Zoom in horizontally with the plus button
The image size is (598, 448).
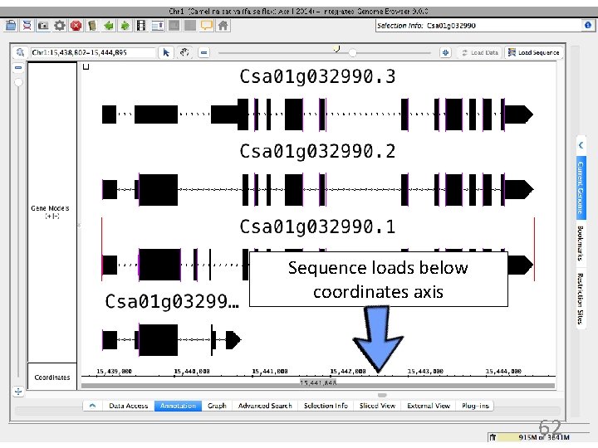click(x=445, y=52)
